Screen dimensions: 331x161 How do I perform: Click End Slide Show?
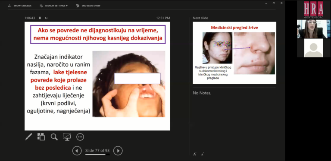point(88,6)
